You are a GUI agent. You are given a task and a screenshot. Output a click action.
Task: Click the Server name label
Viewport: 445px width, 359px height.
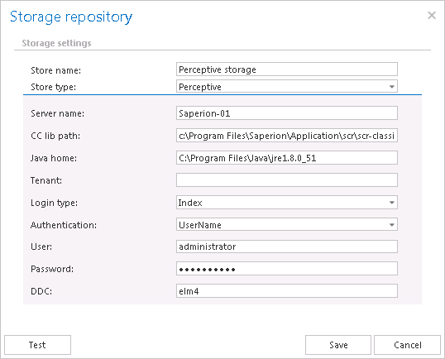[x=57, y=113]
